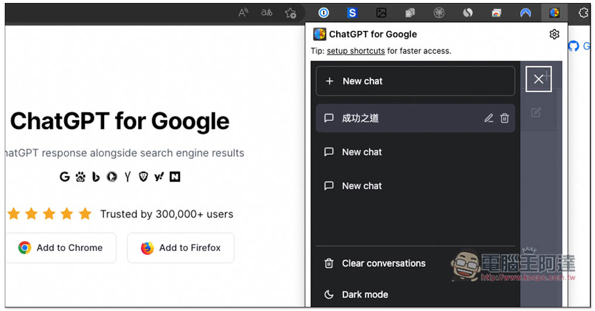Close the chat sidebar with the X button
This screenshot has height=311, width=595.
pyautogui.click(x=538, y=79)
